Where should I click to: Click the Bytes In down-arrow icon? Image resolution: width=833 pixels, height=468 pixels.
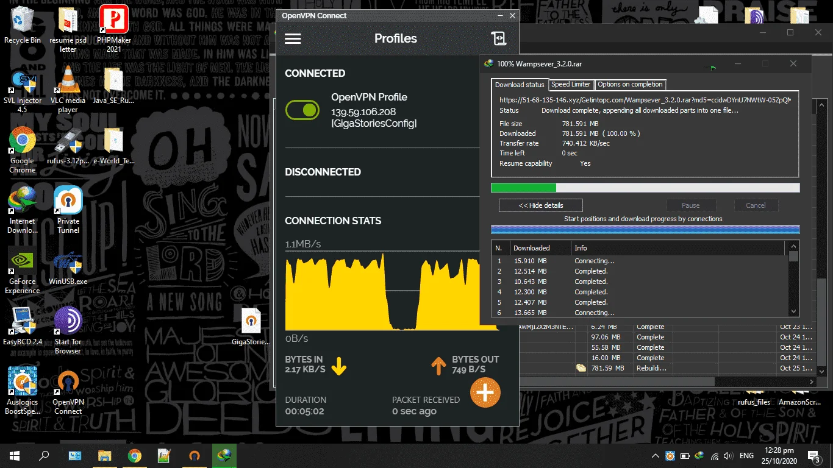coord(338,366)
